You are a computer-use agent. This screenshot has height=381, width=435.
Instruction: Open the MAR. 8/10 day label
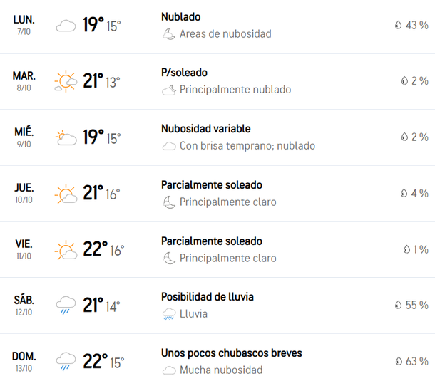pyautogui.click(x=24, y=81)
